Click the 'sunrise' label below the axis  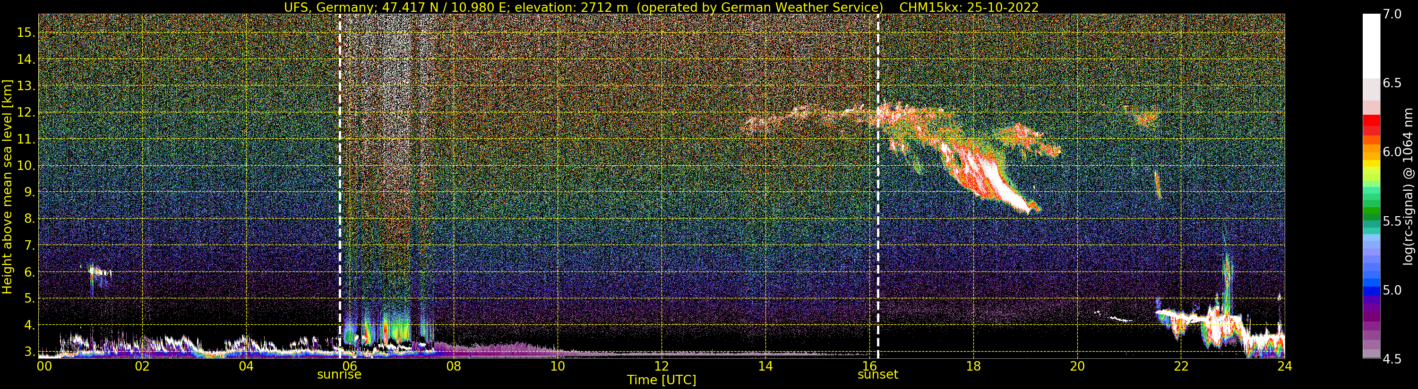click(x=339, y=375)
